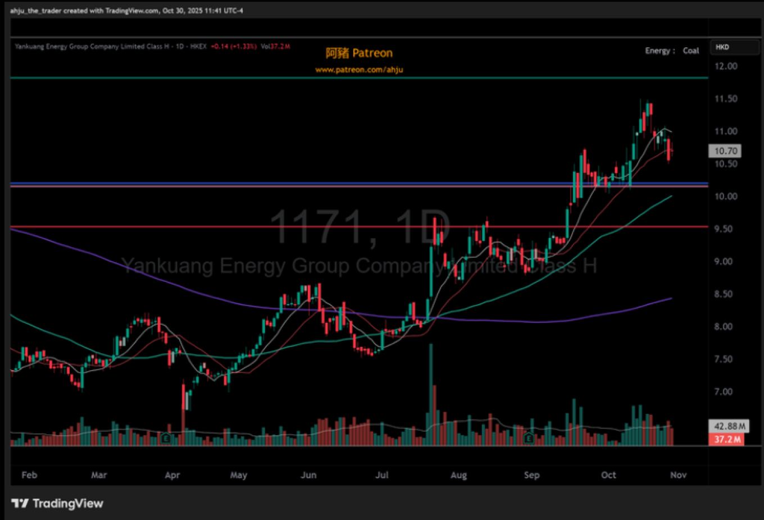Select the red horizontal line at 9.50
Screen dimensions: 764x520
[169, 227]
